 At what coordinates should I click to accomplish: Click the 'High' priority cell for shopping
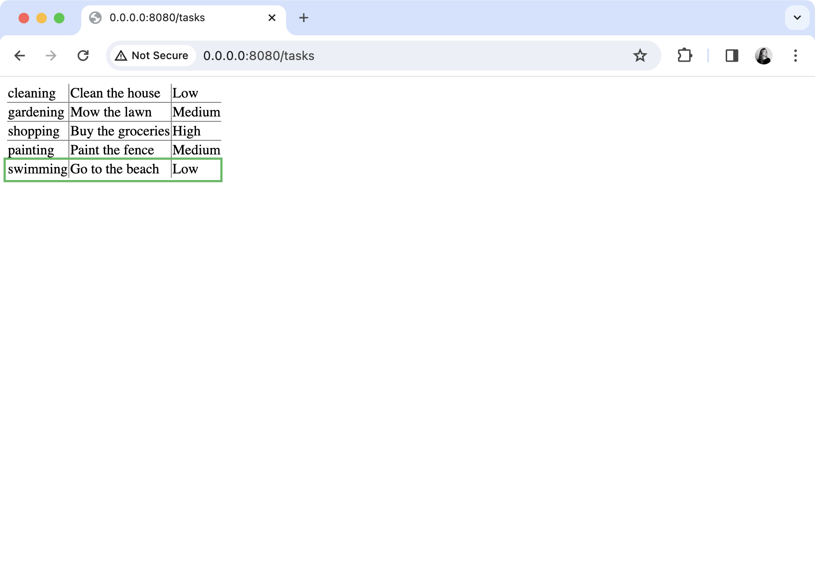click(186, 131)
